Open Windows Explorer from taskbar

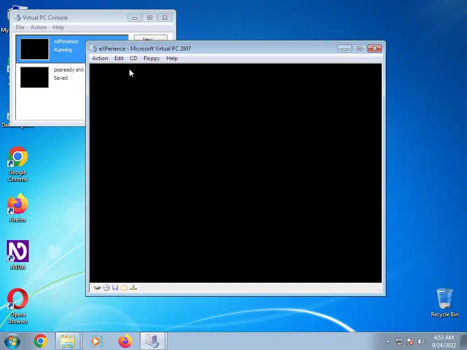(x=67, y=341)
